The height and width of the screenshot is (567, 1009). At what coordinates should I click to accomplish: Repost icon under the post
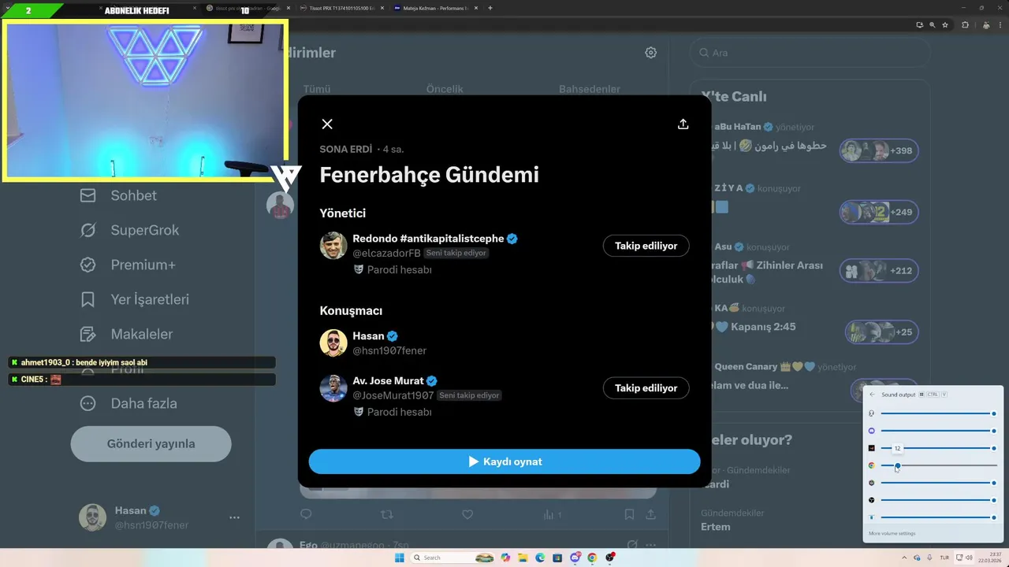pyautogui.click(x=387, y=514)
